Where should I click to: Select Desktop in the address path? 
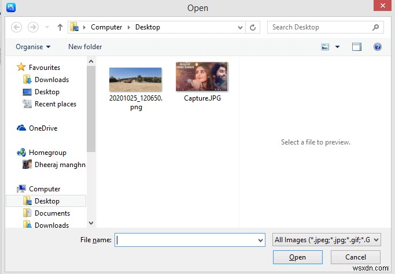click(147, 27)
